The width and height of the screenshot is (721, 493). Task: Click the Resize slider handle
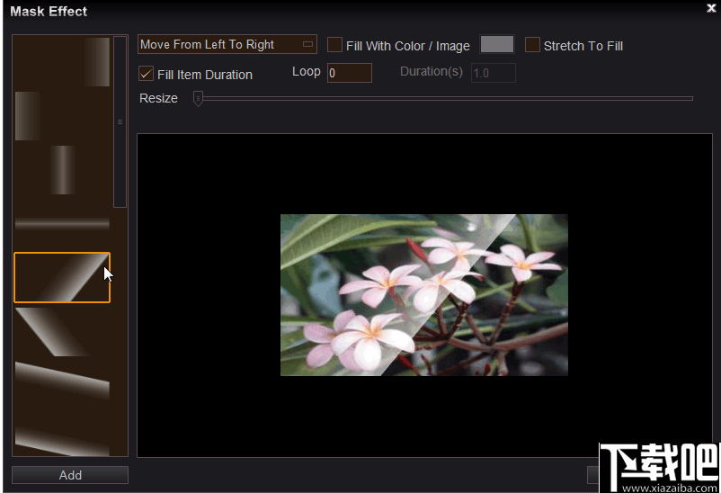click(x=198, y=98)
